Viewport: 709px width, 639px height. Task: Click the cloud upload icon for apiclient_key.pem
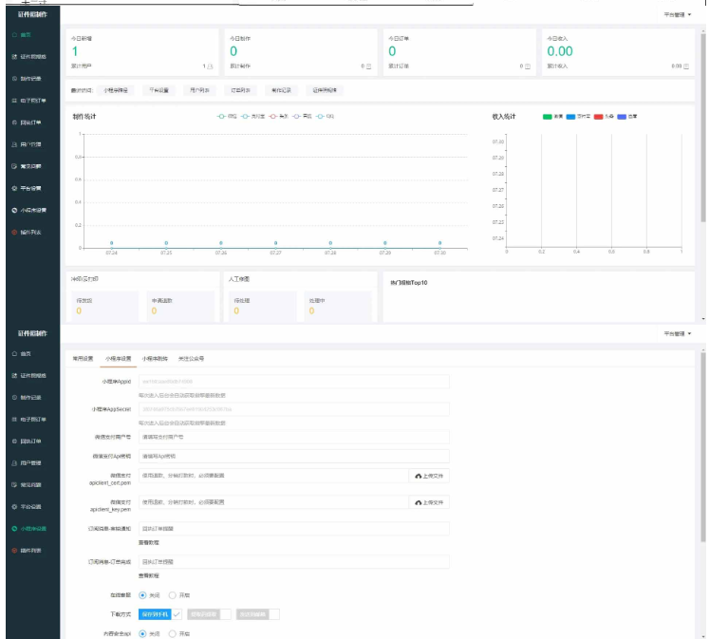(419, 502)
